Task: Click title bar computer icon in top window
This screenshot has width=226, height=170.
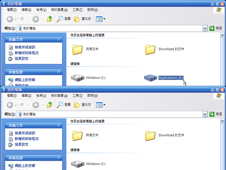Action: pyautogui.click(x=4, y=3)
